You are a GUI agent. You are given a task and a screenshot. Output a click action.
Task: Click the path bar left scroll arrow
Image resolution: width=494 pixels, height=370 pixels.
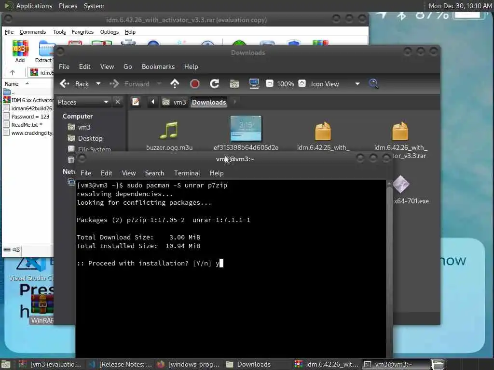(153, 102)
